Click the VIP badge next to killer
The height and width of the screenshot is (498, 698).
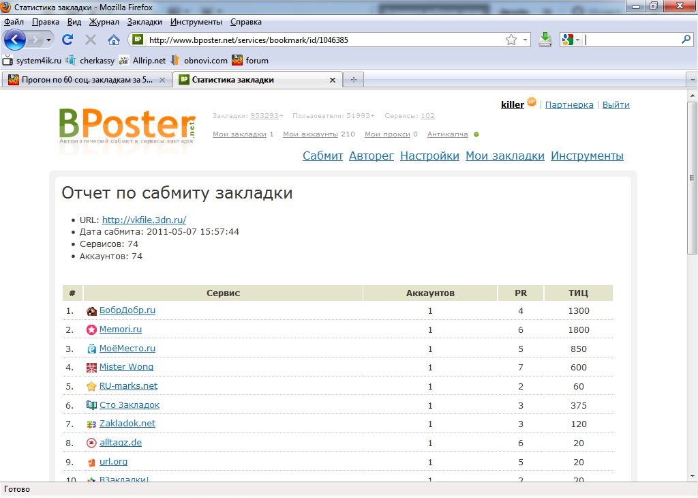[532, 102]
